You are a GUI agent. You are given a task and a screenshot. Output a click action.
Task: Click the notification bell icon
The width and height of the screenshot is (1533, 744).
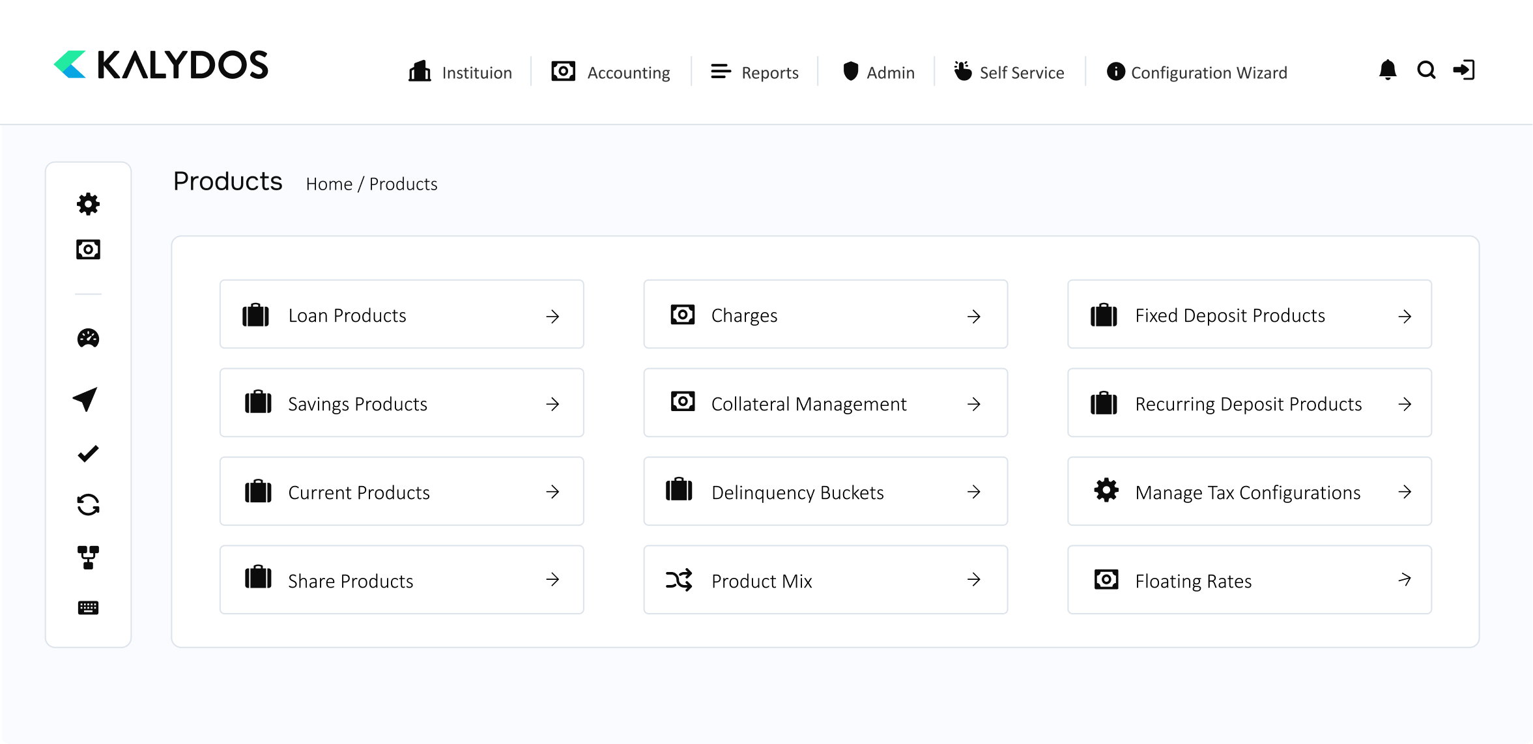click(x=1388, y=70)
